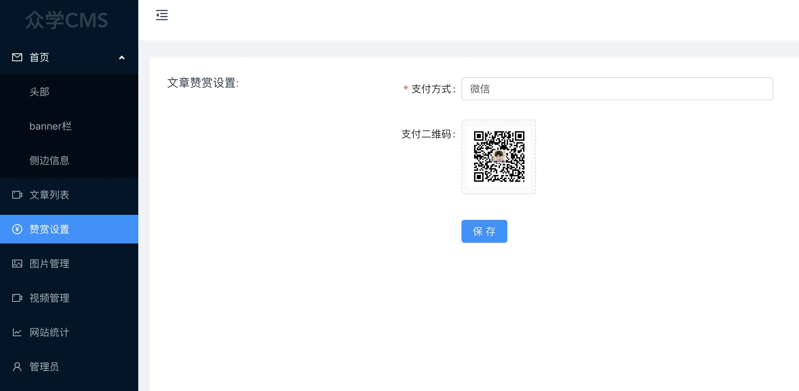Image resolution: width=799 pixels, height=391 pixels.
Task: Click the 支付二维码 label
Action: [429, 134]
